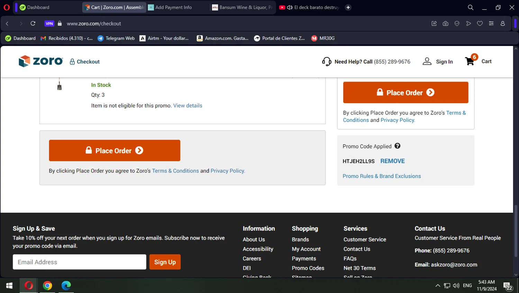Search open tabs with magnifier icon
The image size is (519, 293).
[471, 7]
